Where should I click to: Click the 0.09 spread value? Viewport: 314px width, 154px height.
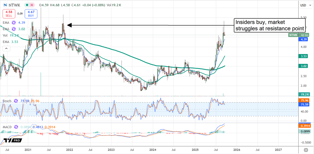(x=20, y=14)
